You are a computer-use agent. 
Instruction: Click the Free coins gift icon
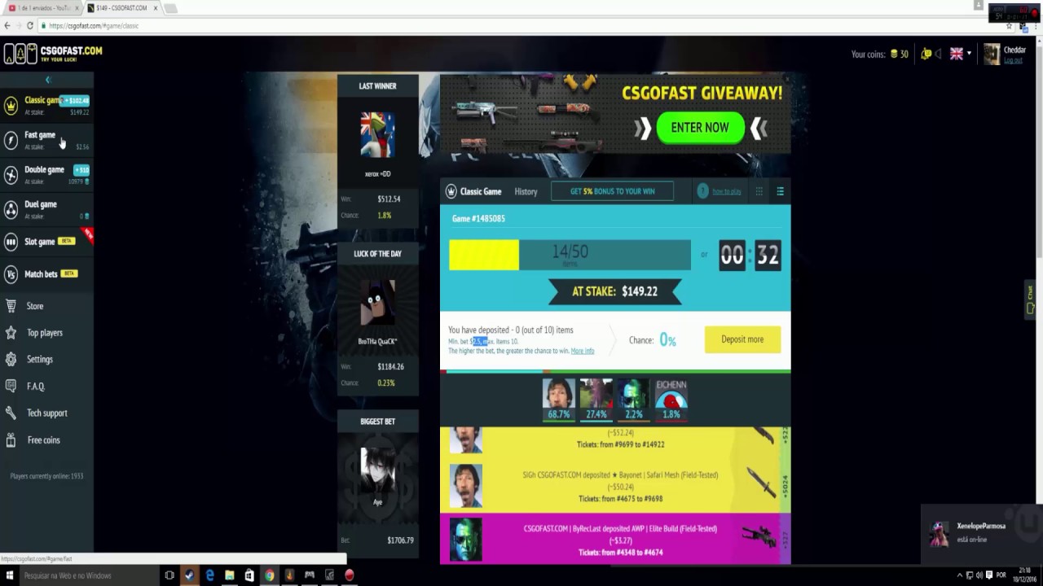click(11, 439)
